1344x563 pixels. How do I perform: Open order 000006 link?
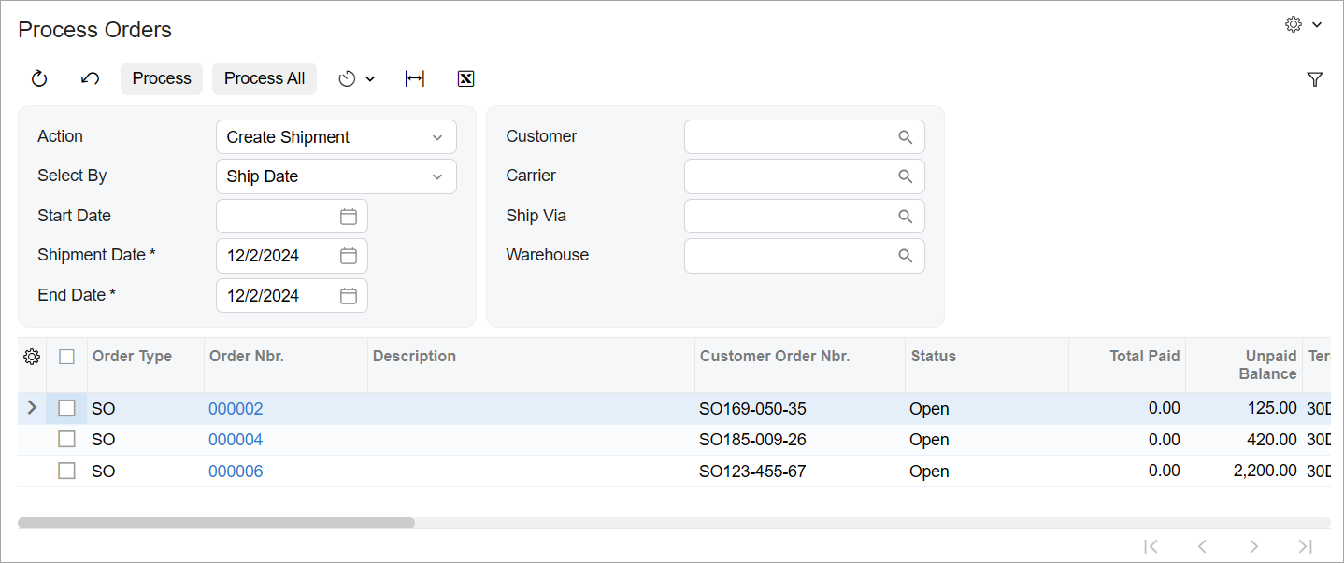tap(236, 472)
